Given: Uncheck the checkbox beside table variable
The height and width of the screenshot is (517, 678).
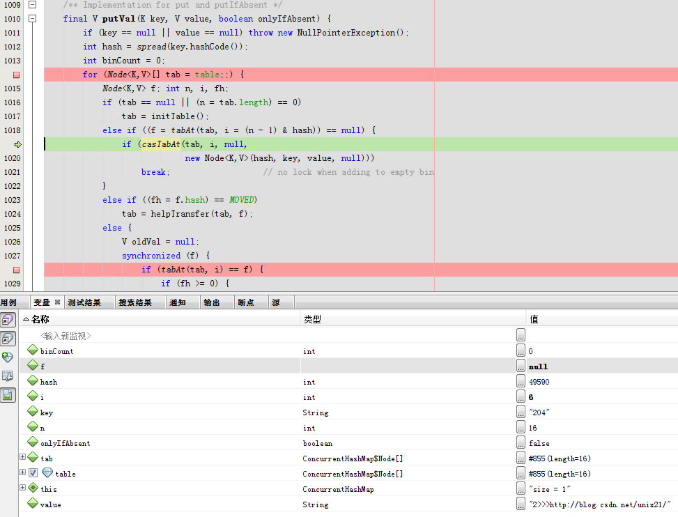Looking at the screenshot, I should [x=33, y=473].
